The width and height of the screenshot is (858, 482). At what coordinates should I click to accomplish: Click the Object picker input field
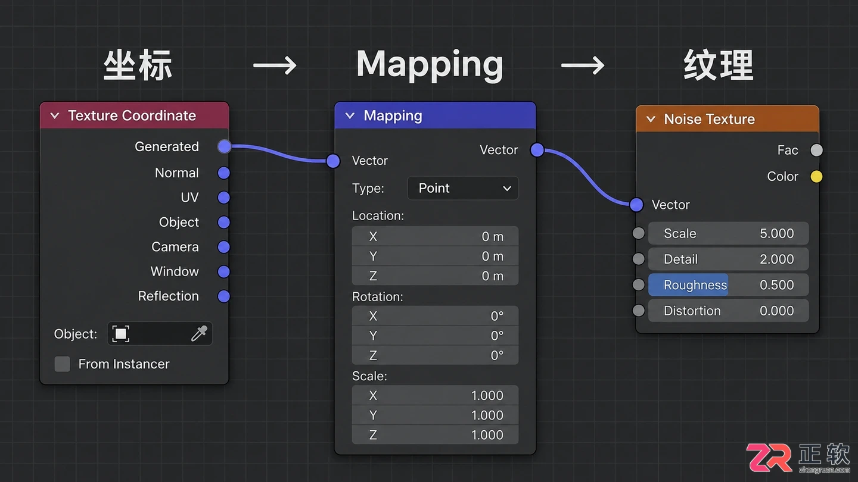160,334
